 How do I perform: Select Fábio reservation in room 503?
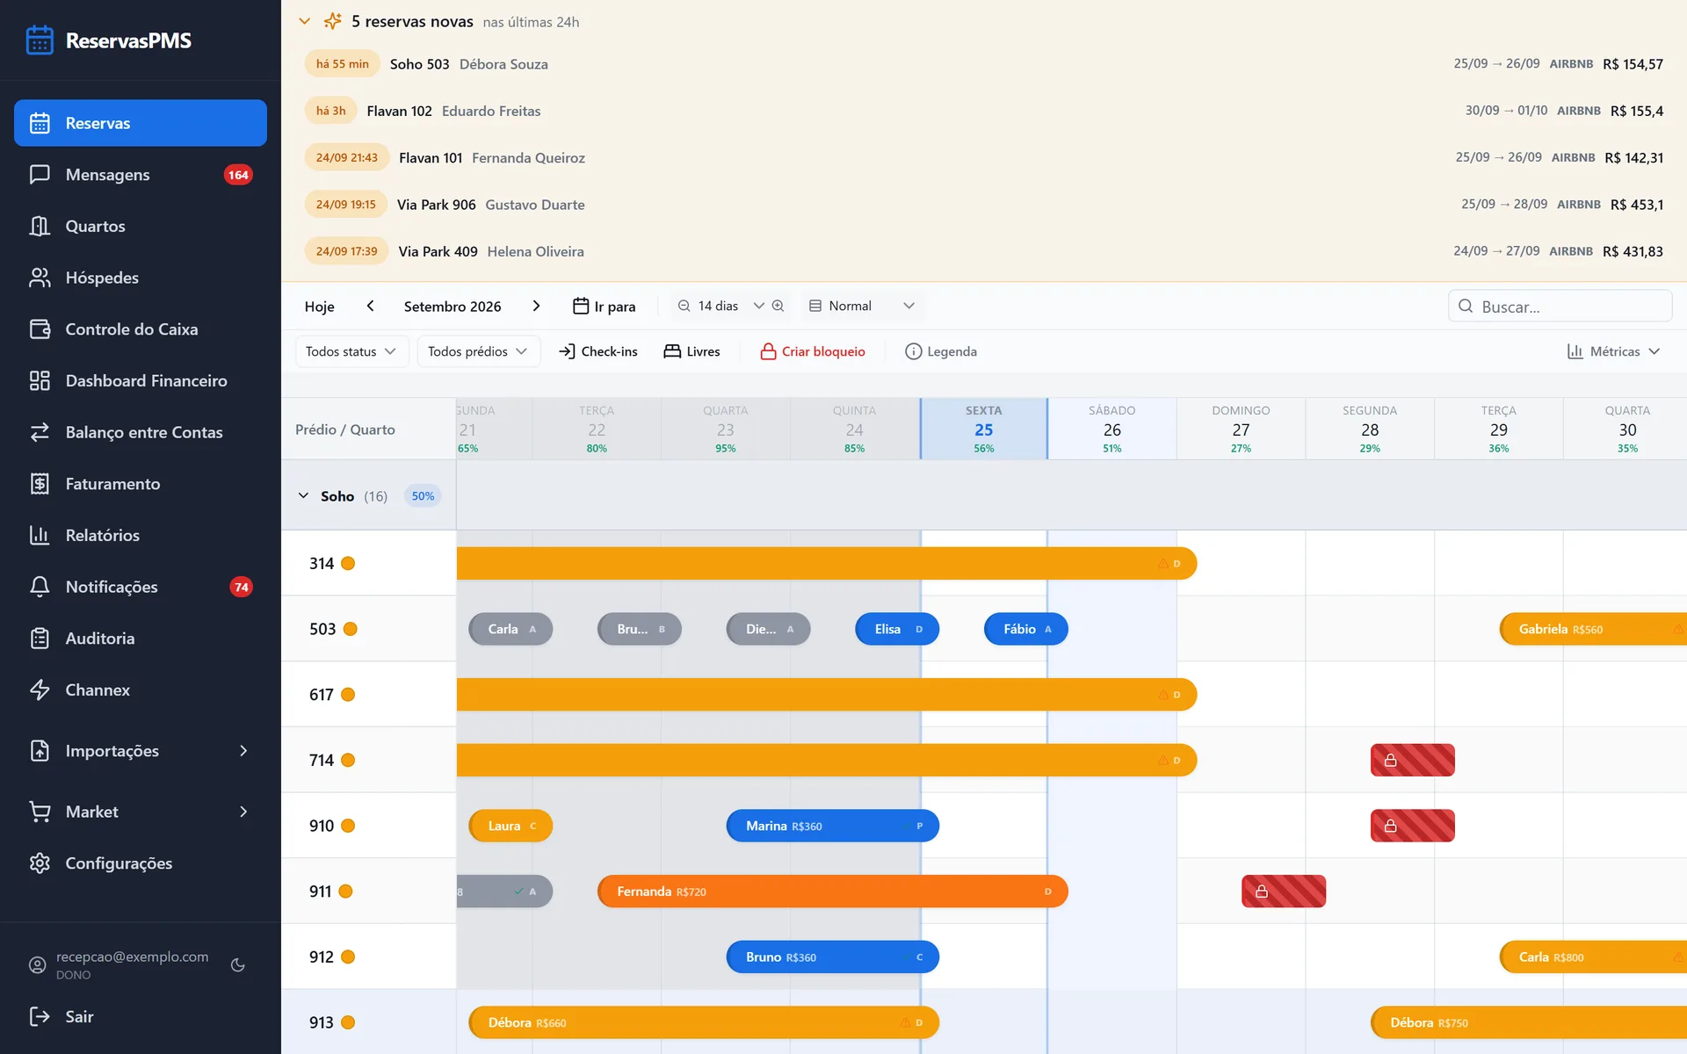1026,629
